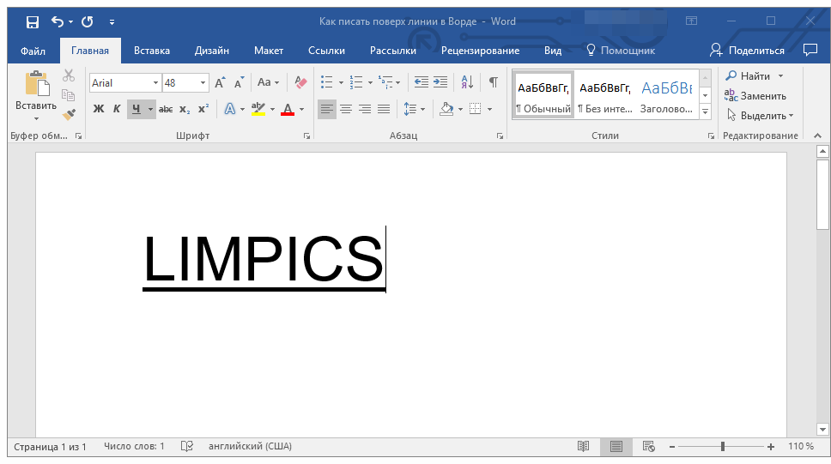Screen dimensions: 831x464
Task: Open the Файл menu
Action: click(33, 51)
